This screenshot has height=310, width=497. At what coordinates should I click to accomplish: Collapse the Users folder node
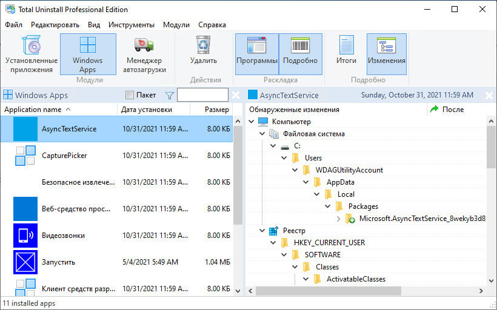pyautogui.click(x=284, y=158)
